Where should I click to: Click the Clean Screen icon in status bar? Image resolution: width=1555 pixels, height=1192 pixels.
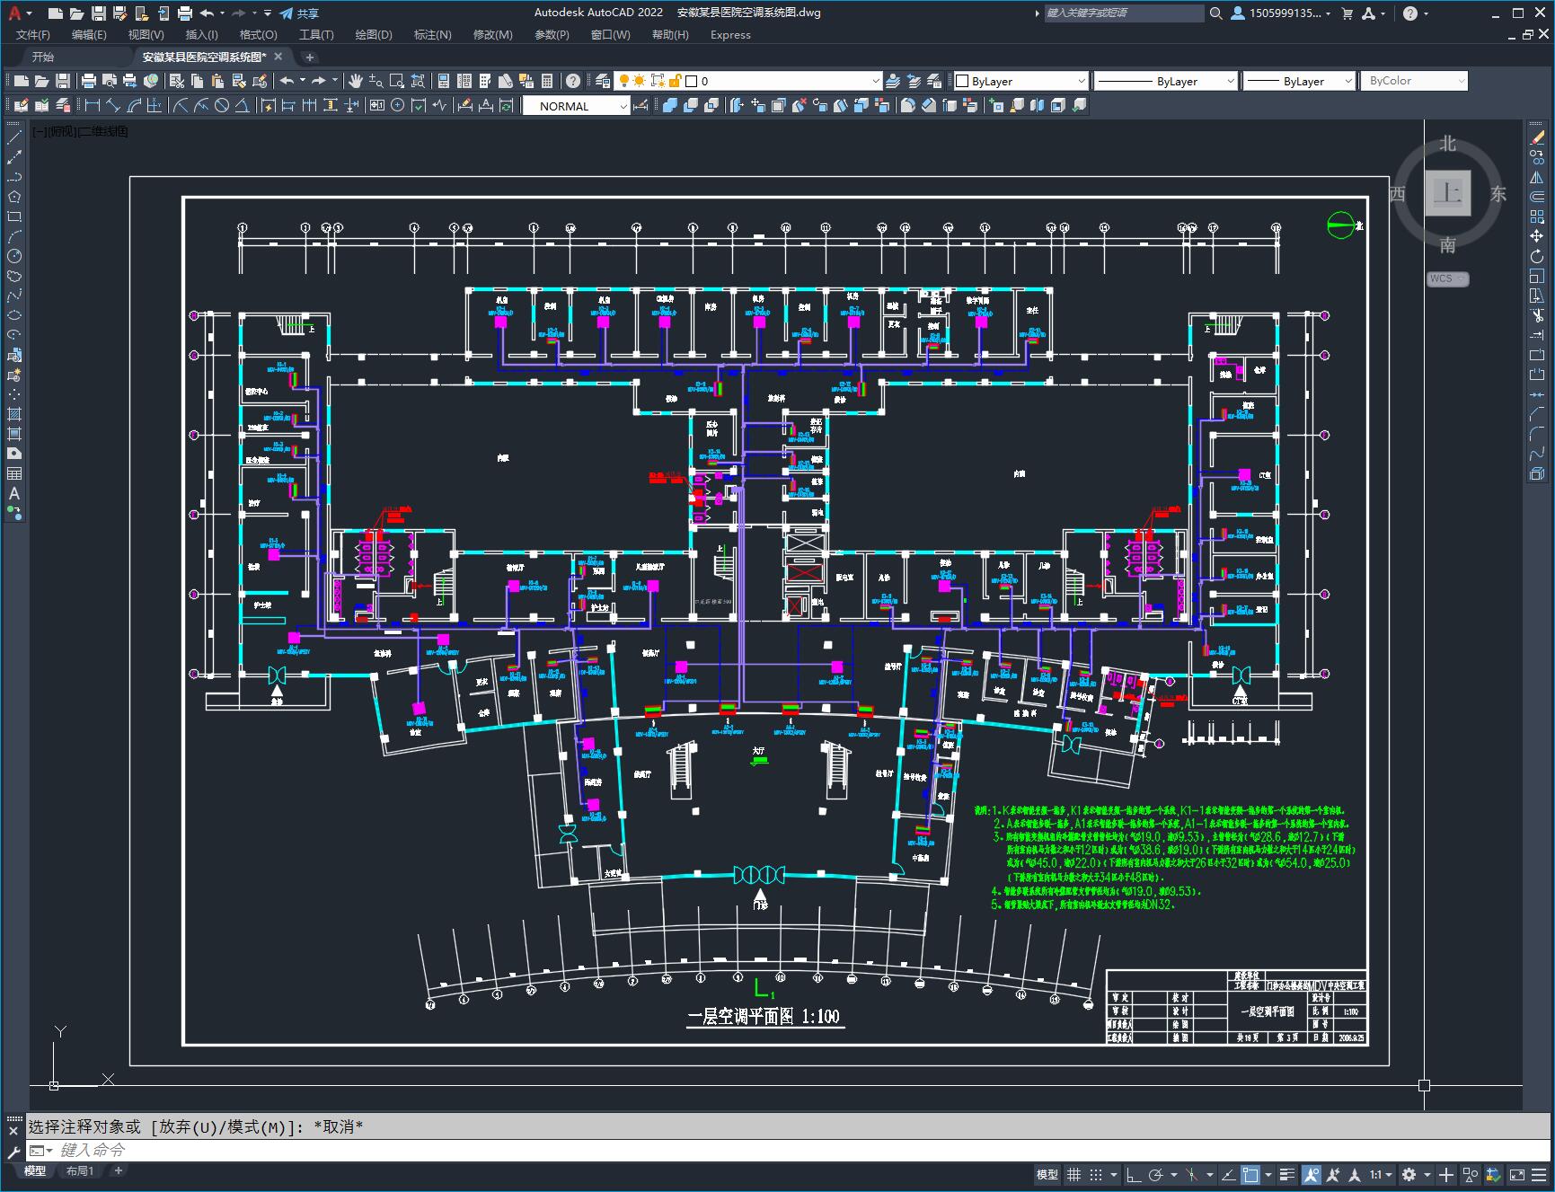pos(1517,1174)
